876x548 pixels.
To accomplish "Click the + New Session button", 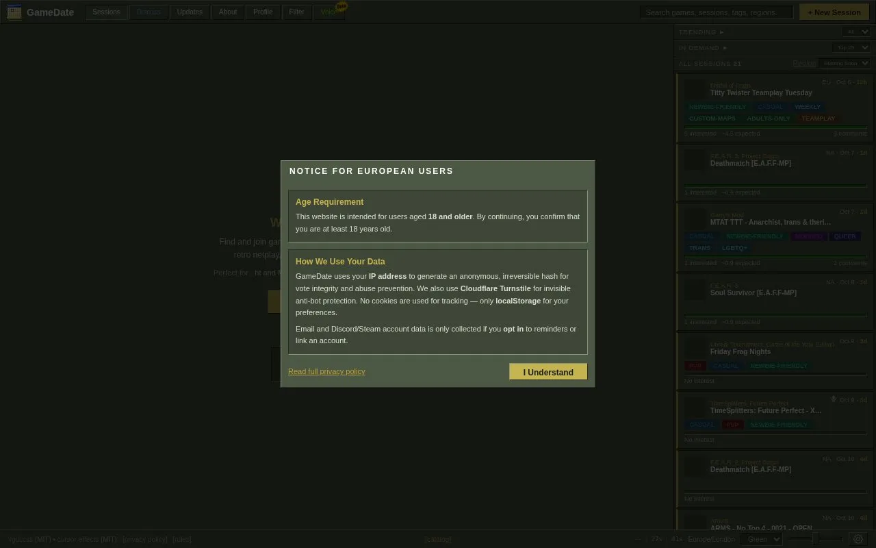I will [x=834, y=12].
